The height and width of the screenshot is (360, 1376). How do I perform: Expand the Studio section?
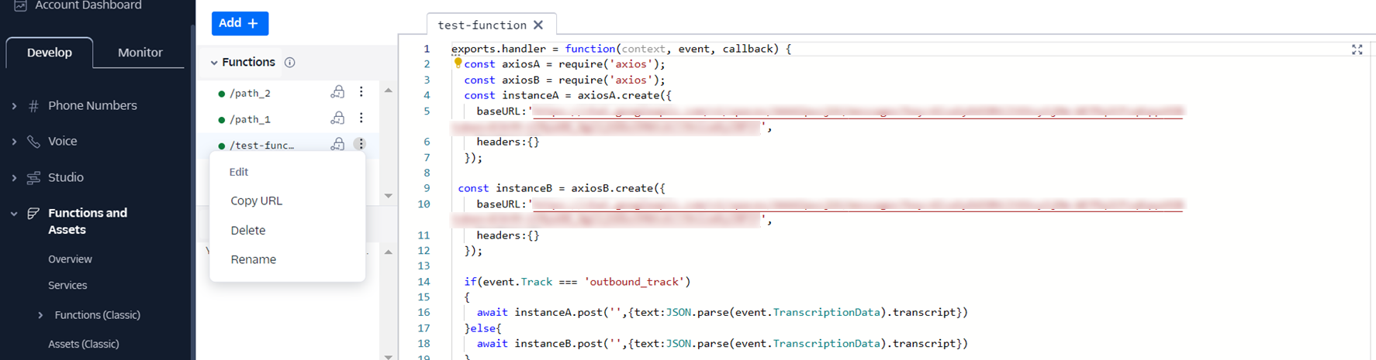(x=14, y=178)
